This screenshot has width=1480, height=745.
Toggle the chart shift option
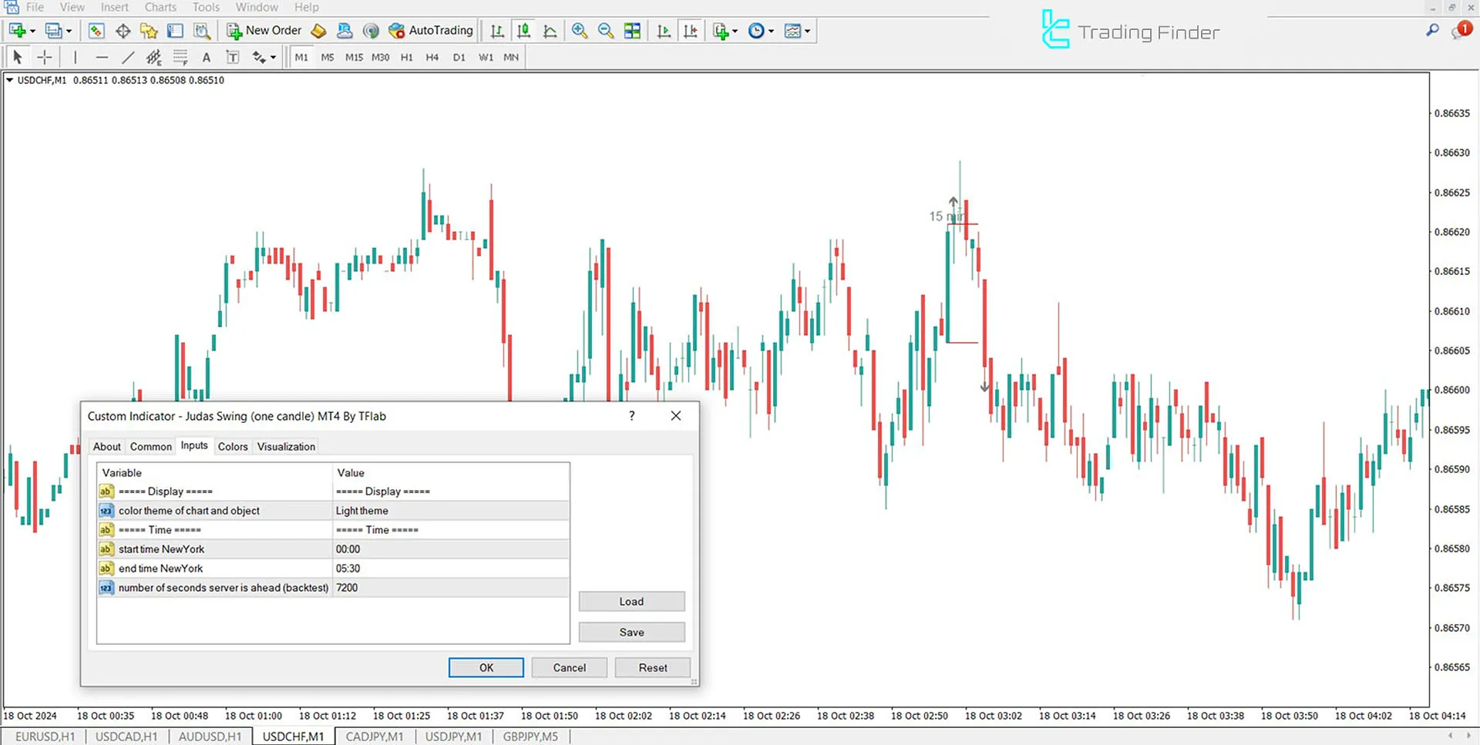(x=691, y=30)
